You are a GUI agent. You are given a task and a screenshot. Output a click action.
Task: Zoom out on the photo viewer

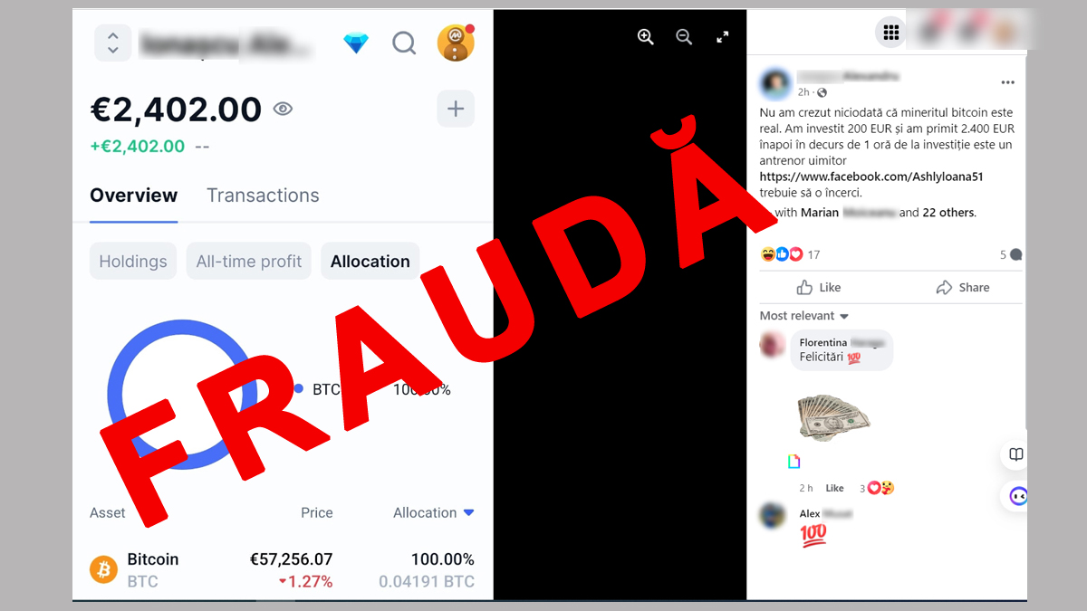pyautogui.click(x=684, y=37)
